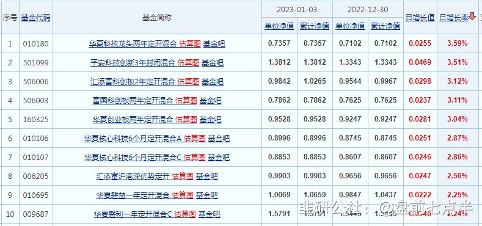Open fund 华夏创业板两年定开混合
The height and width of the screenshot is (226, 482).
133,120
